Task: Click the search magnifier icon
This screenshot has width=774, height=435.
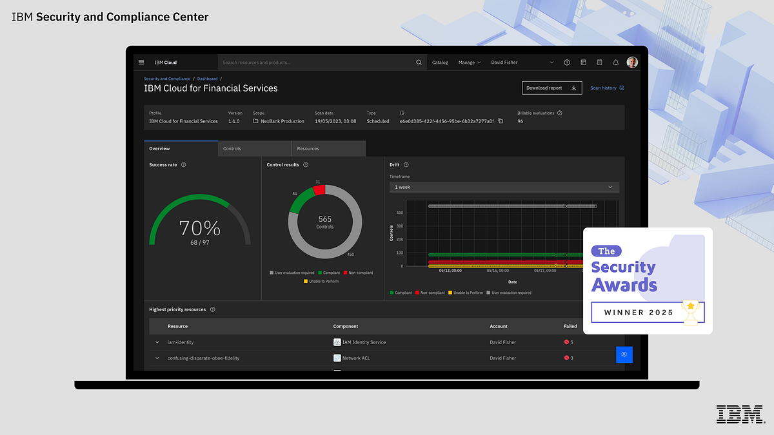Action: pyautogui.click(x=419, y=63)
